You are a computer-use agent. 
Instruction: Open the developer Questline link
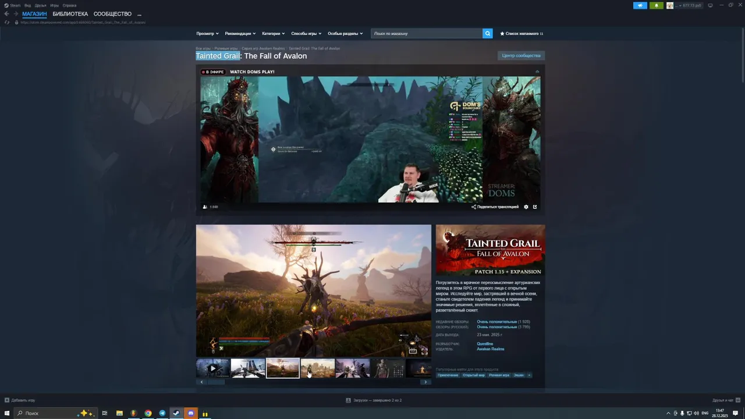(x=485, y=344)
